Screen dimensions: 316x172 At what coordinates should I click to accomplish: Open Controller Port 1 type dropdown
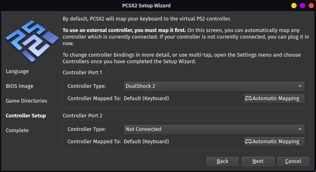pyautogui.click(x=214, y=86)
